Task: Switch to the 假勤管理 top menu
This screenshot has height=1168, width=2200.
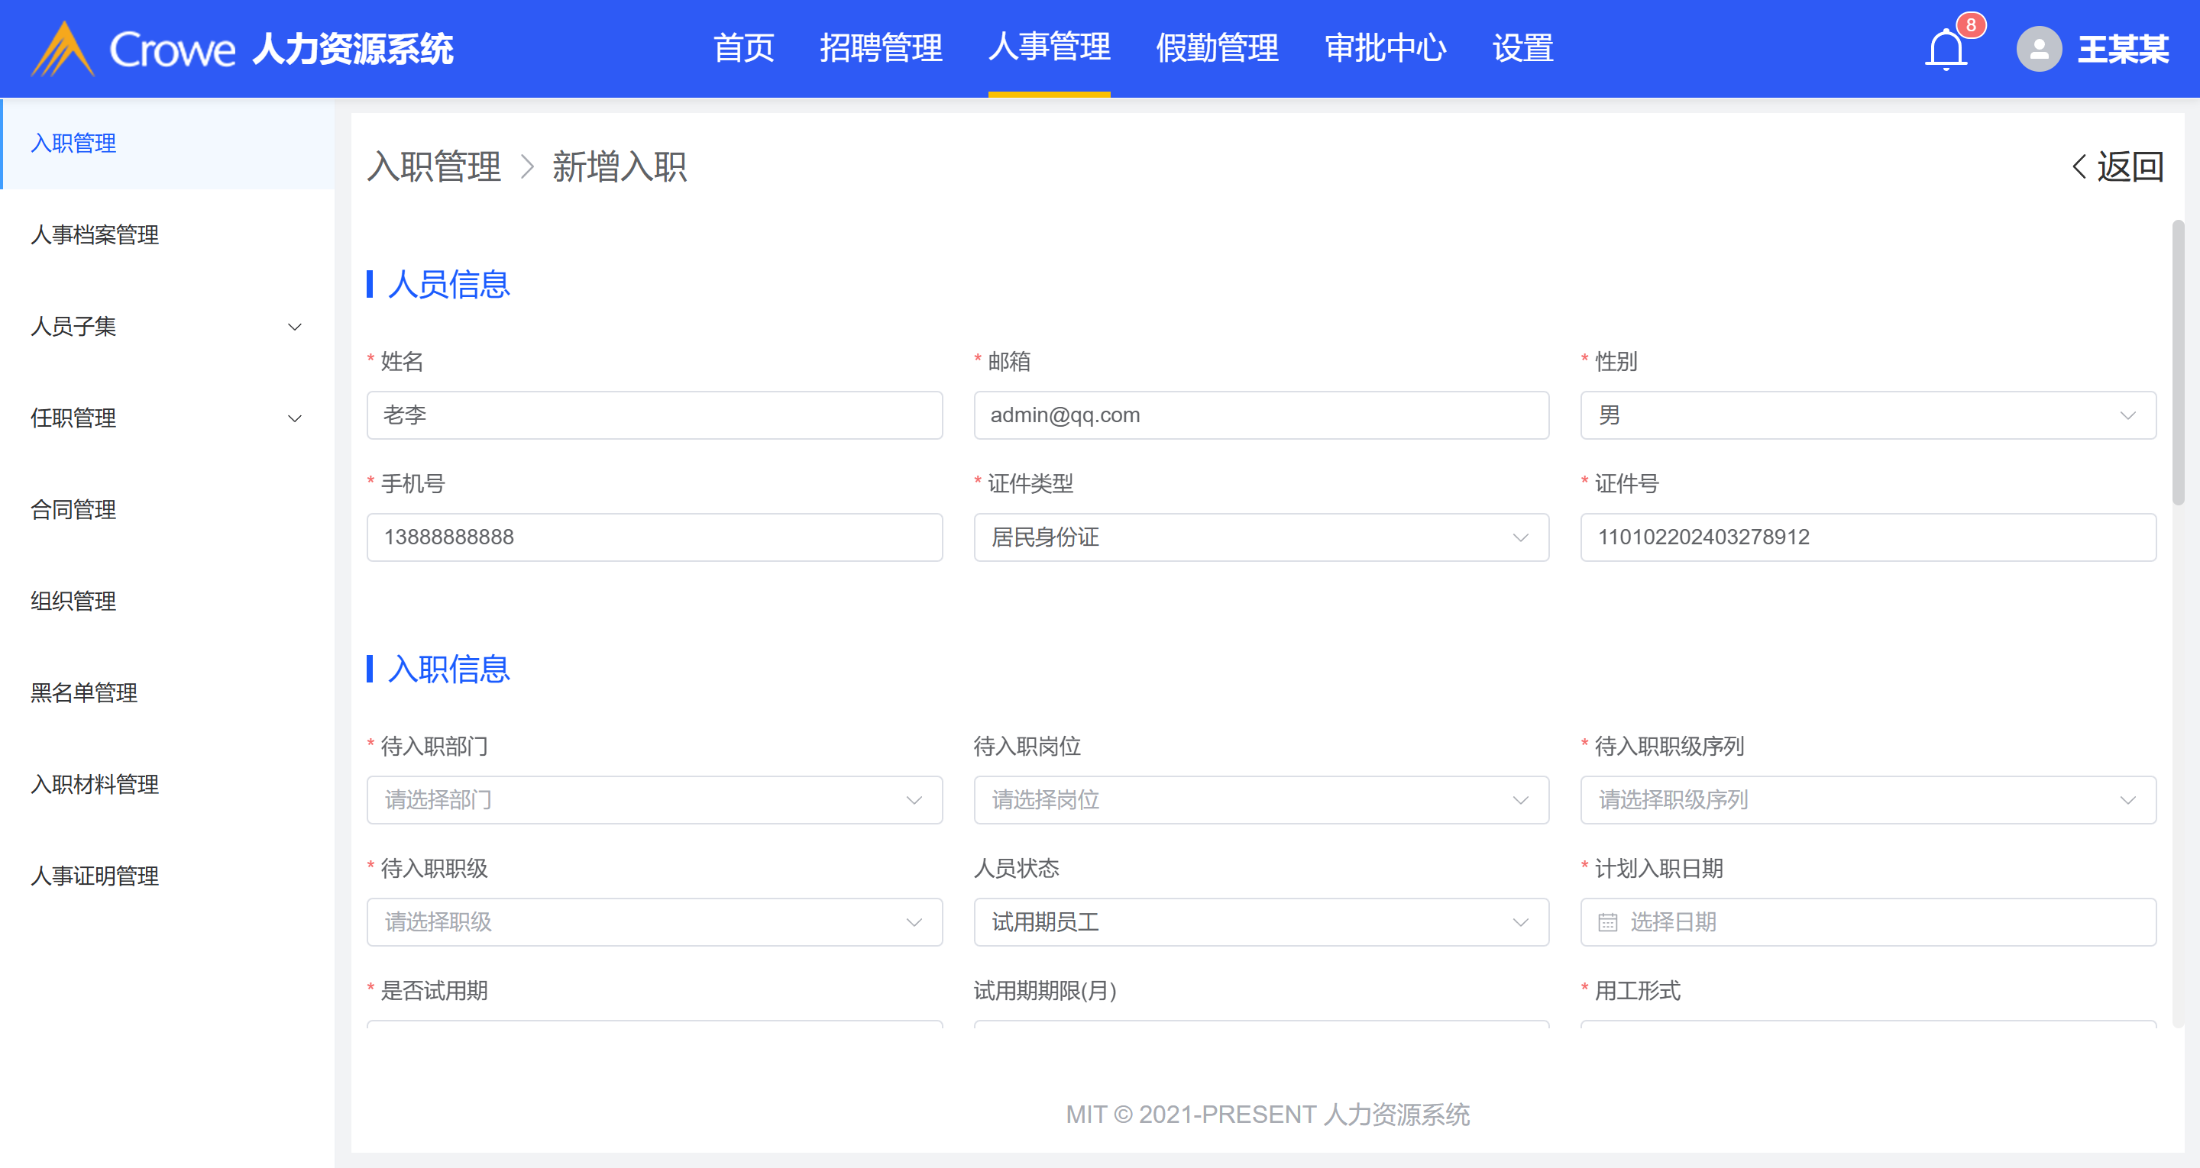Action: (1216, 48)
